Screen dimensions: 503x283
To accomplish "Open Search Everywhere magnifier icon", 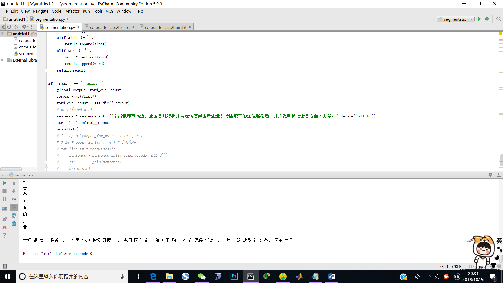I will tap(499, 19).
